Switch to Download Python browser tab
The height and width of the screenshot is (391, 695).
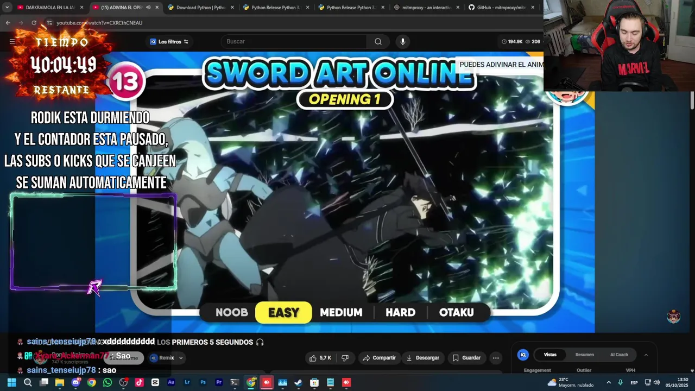(195, 8)
